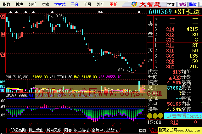Click the 商城 button
Image resolution: width=202 pixels, height=134 pixels.
[x=182, y=4]
